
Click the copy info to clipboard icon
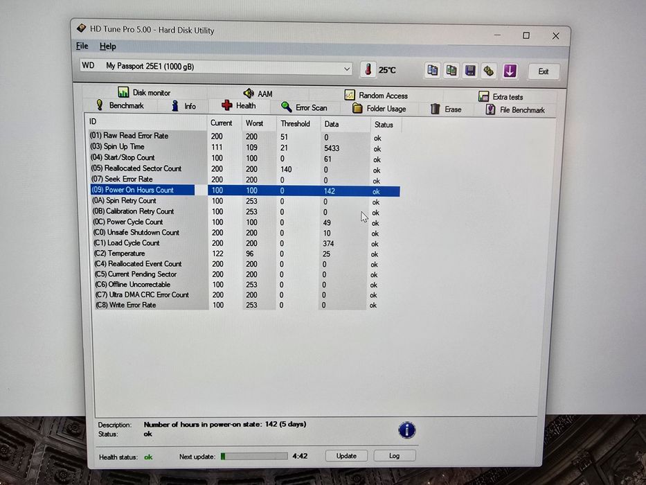point(432,71)
